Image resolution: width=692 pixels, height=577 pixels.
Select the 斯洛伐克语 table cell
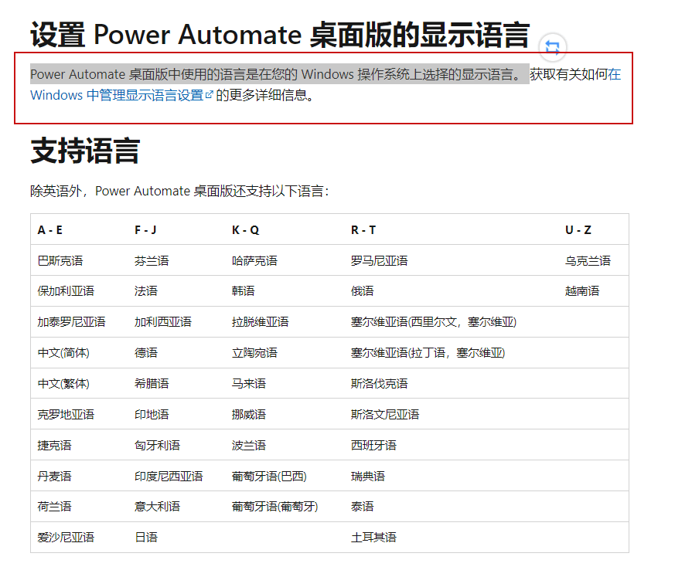point(379,383)
